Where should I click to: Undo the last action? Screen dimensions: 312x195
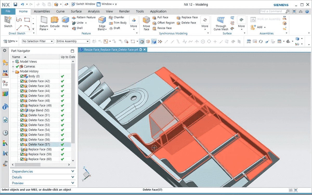22,4
